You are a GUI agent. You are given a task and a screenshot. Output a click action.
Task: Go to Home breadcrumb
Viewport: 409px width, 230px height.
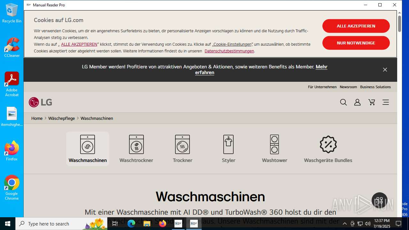click(x=37, y=118)
